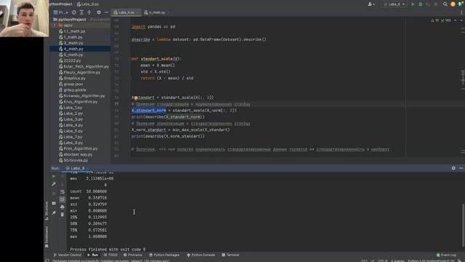Hide the Project panel with minus icon
Viewport: 465px width, 262px height.
[x=106, y=12]
